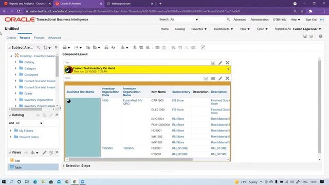Viewport: 329px width, 185px height.
Task: Expand the Consigned folder
Action: (x=15, y=75)
